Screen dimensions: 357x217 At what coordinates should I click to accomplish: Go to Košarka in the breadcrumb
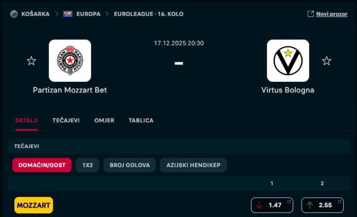tap(35, 14)
